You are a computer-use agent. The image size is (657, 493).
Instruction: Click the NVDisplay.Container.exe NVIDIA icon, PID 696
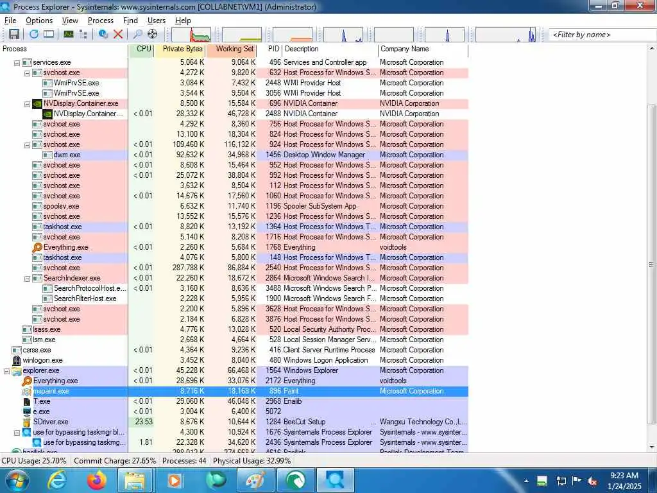(37, 103)
